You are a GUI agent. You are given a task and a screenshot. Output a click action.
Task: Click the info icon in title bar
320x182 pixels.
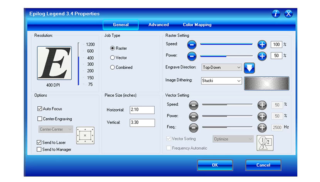point(276,14)
